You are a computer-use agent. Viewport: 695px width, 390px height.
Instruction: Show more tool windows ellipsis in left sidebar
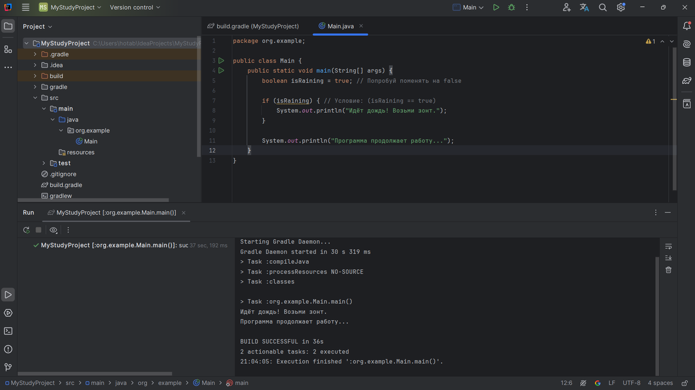tap(8, 67)
